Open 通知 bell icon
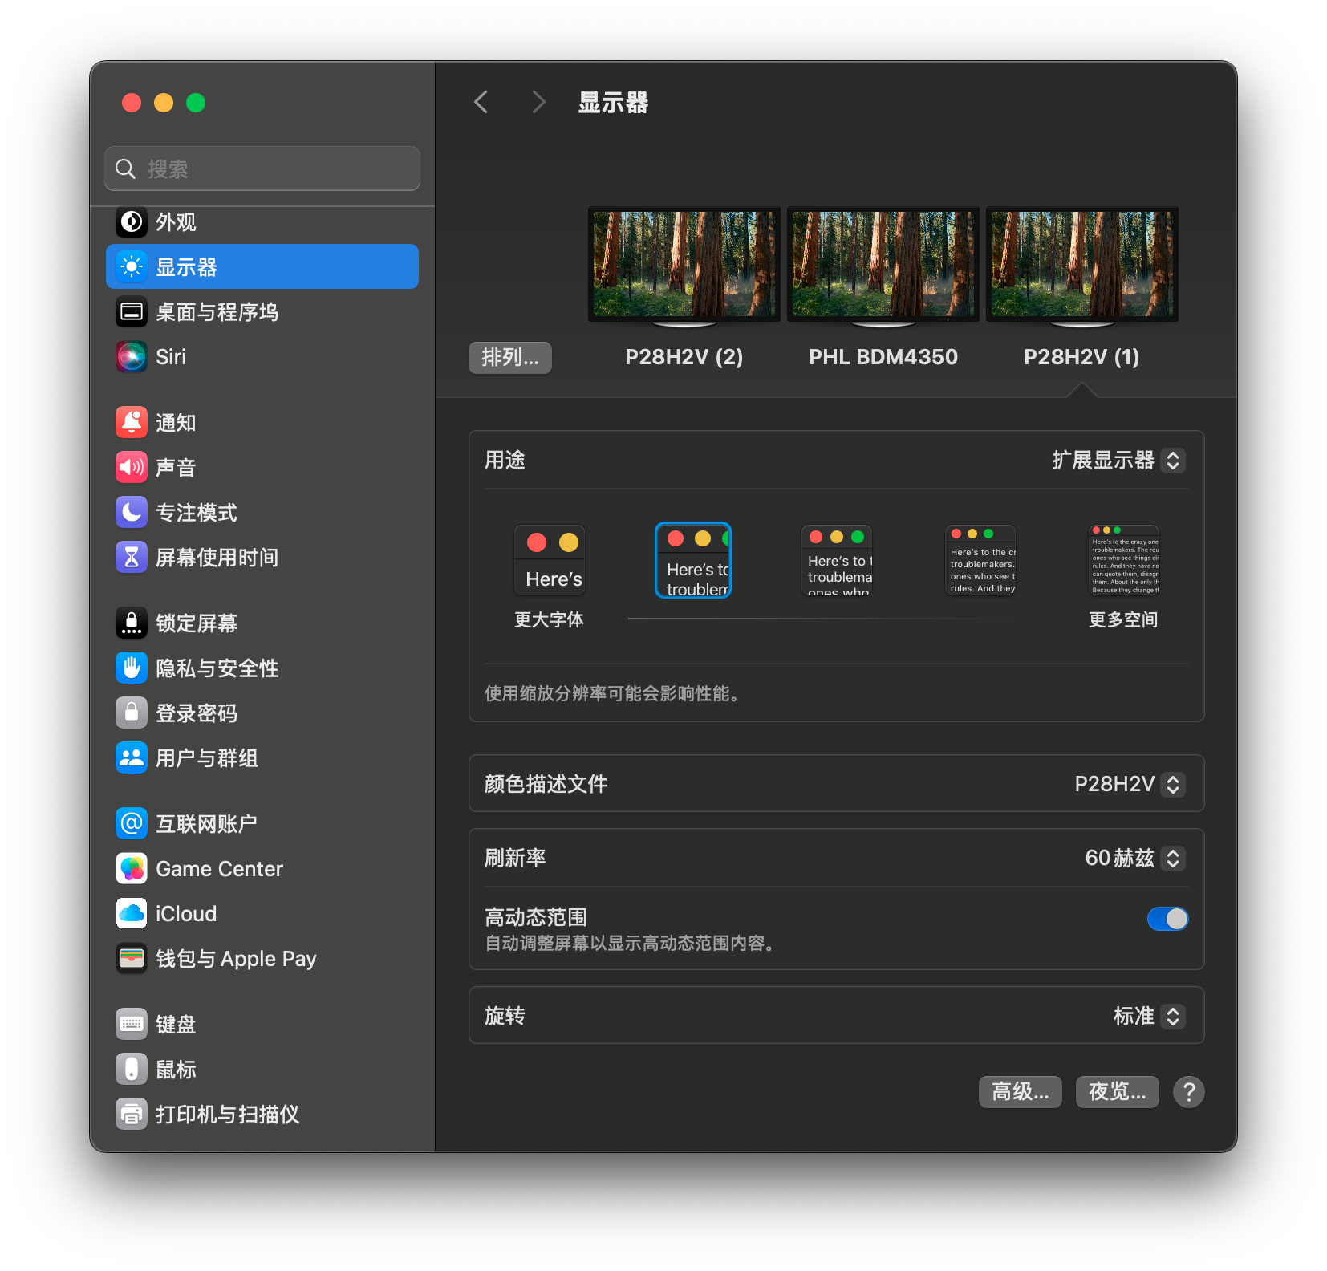Image resolution: width=1327 pixels, height=1271 pixels. point(132,422)
